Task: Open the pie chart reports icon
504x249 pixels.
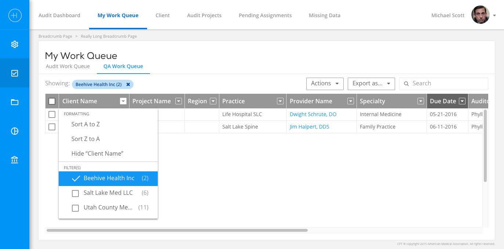Action: pos(15,131)
